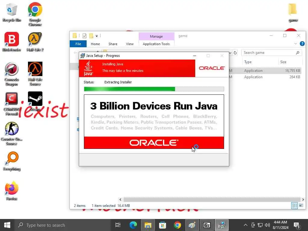Switch to details view layout
308x231 pixels.
point(294,206)
